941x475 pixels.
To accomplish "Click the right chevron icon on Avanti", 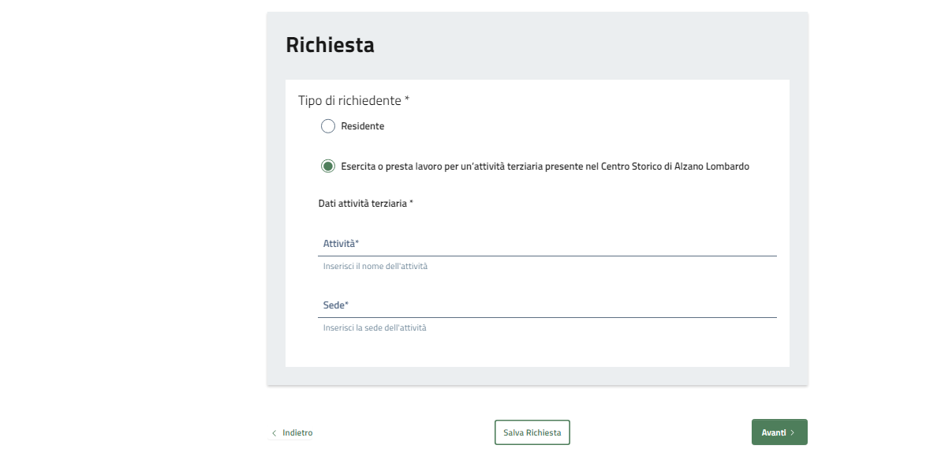I will 792,433.
